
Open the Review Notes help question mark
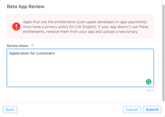(32, 45)
